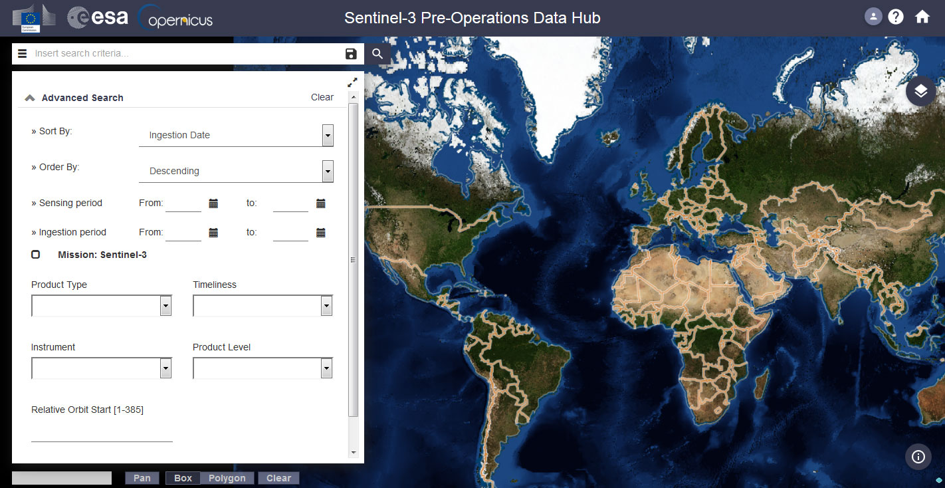This screenshot has height=488, width=945.
Task: Open the user profile icon
Action: [873, 17]
